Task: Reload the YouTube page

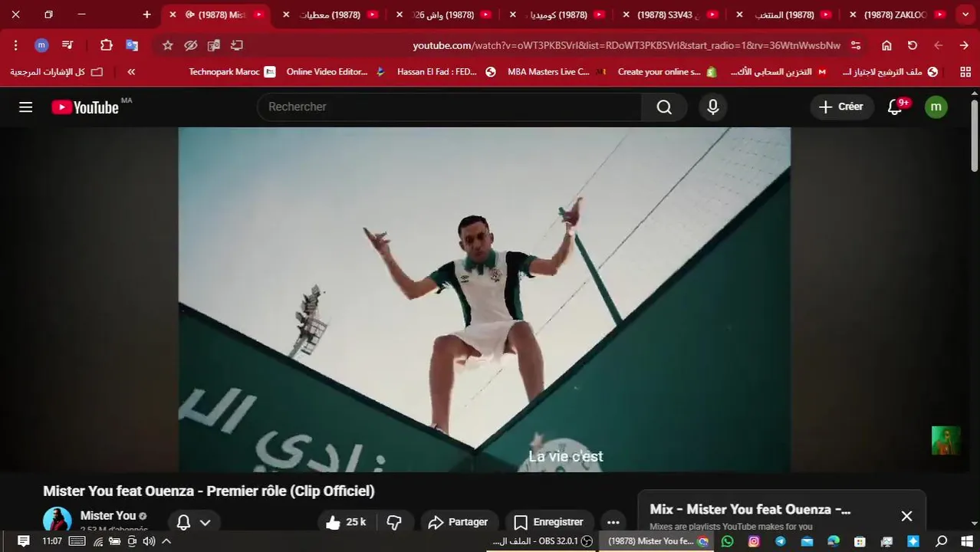Action: [913, 45]
